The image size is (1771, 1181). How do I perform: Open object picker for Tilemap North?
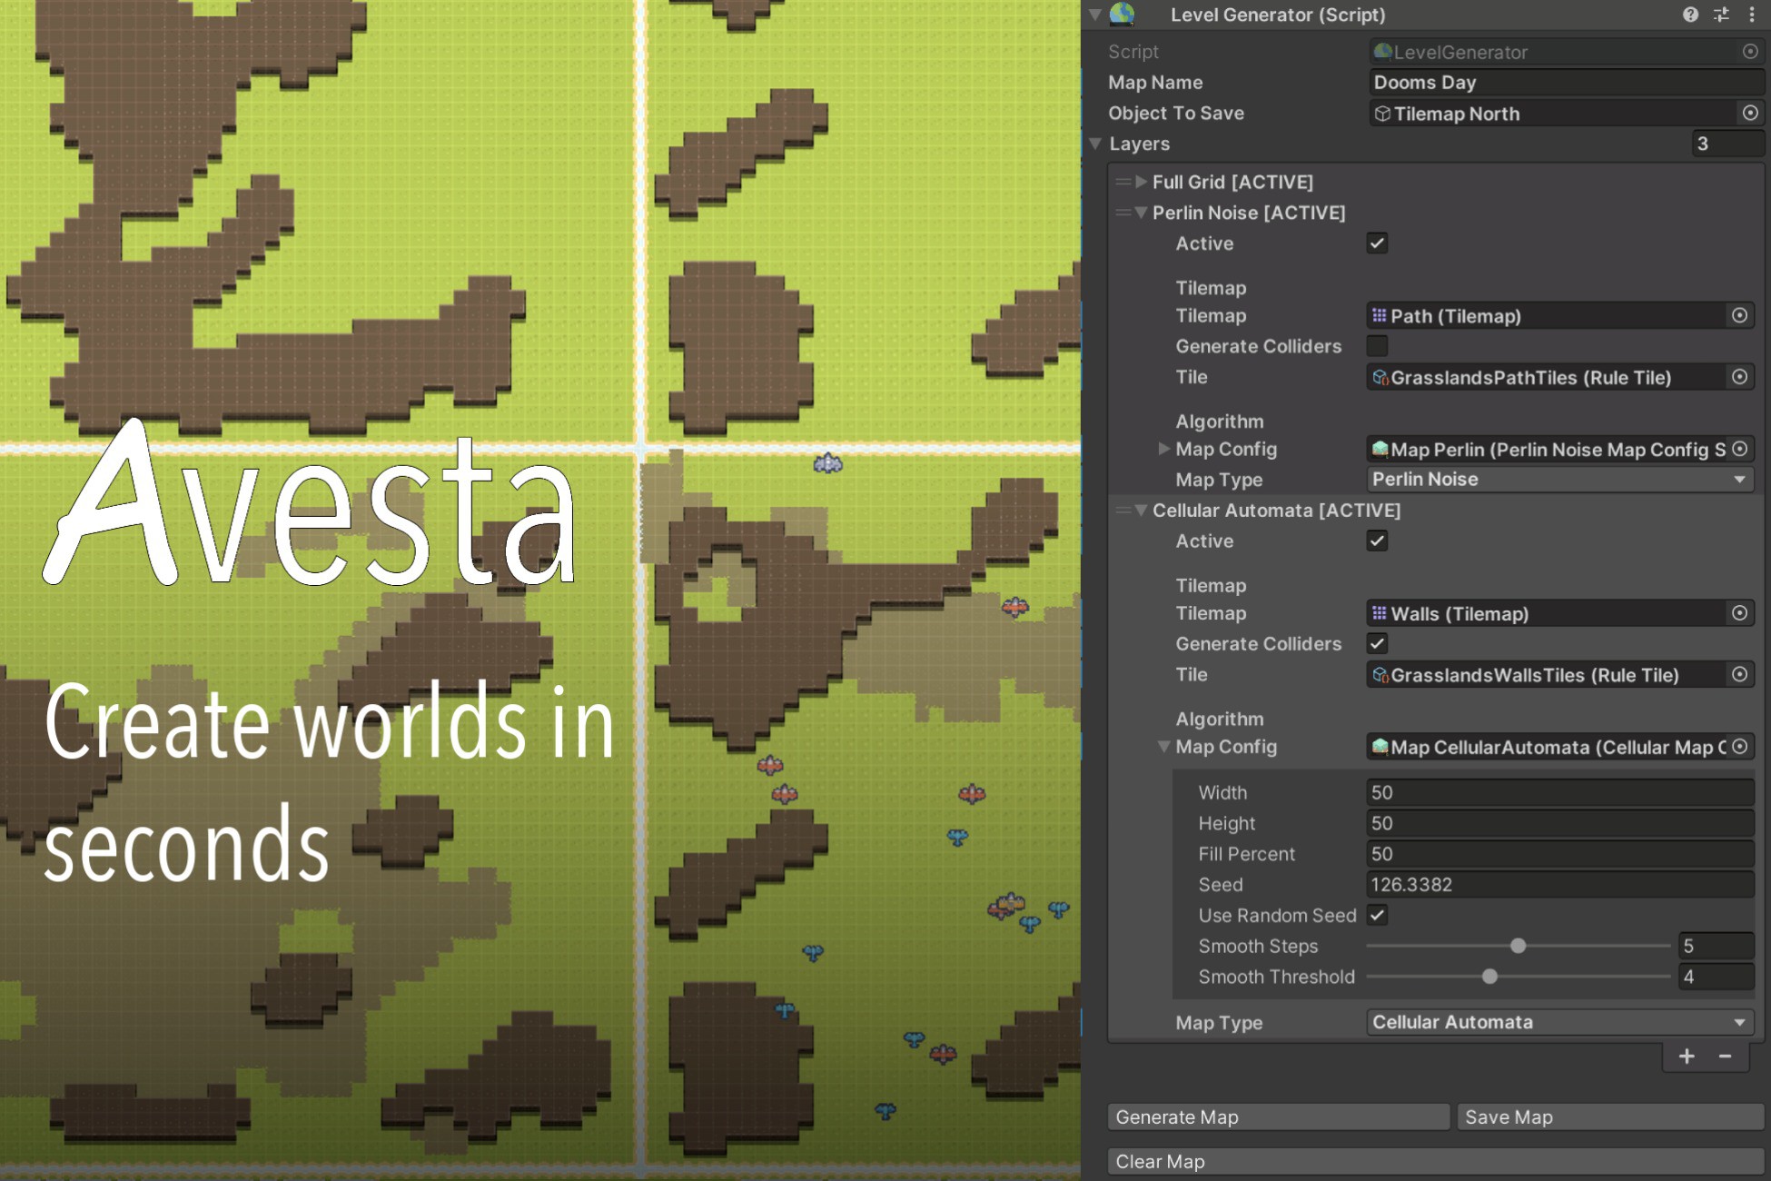pos(1748,113)
